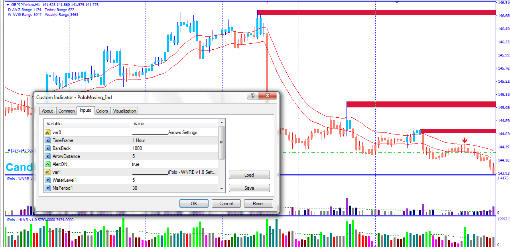Open the Visualization tab
Image resolution: width=510 pixels, height=247 pixels.
[x=125, y=111]
